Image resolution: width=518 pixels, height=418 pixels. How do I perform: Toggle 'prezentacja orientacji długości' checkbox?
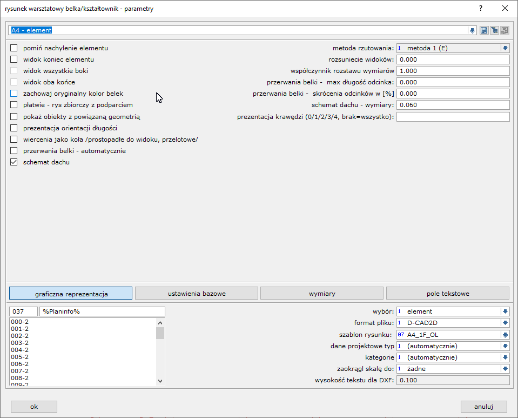click(14, 128)
